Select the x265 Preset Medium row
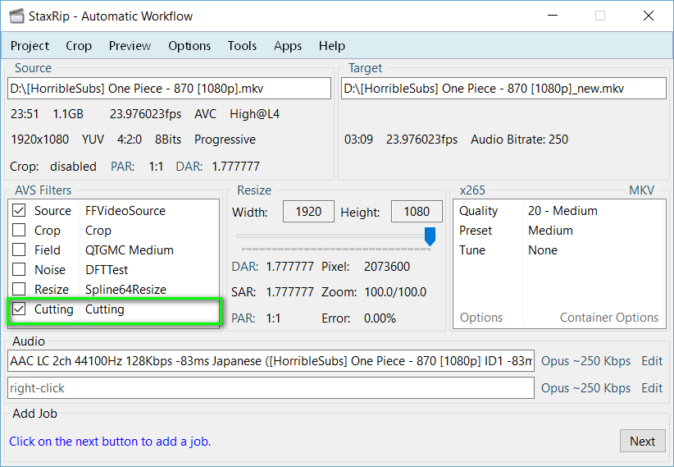674x467 pixels. point(558,231)
